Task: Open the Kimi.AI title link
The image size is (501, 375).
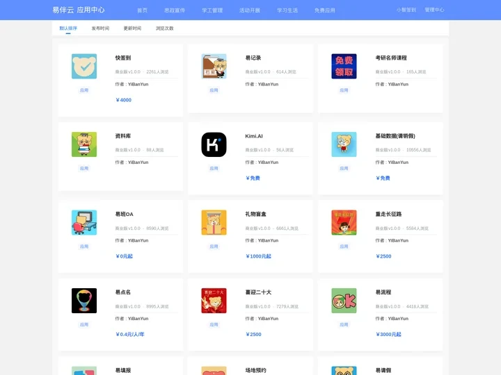Action: (254, 136)
